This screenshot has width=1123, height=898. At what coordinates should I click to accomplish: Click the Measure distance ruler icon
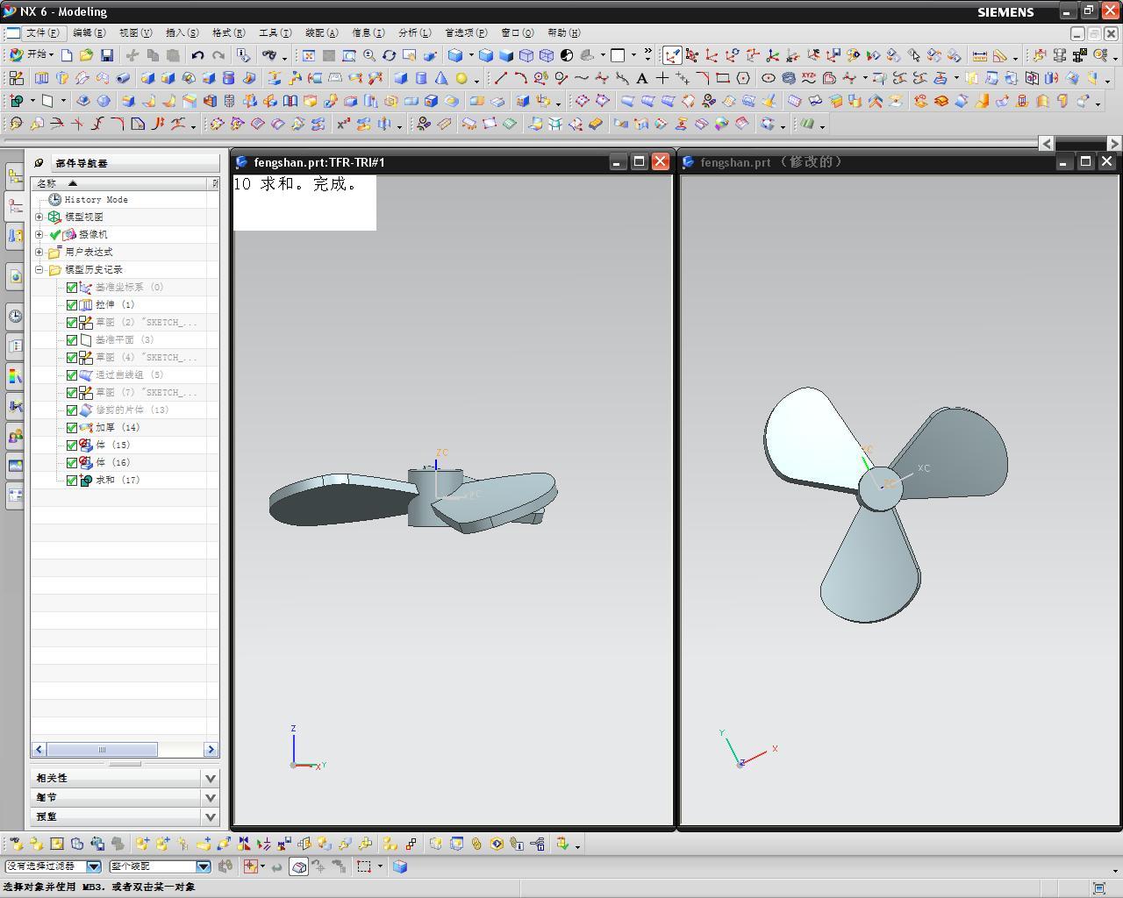click(979, 55)
